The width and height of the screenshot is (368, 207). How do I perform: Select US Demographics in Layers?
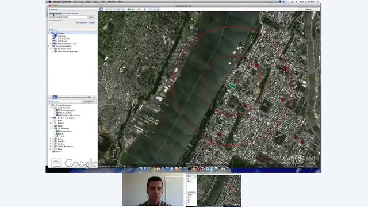[67, 110]
